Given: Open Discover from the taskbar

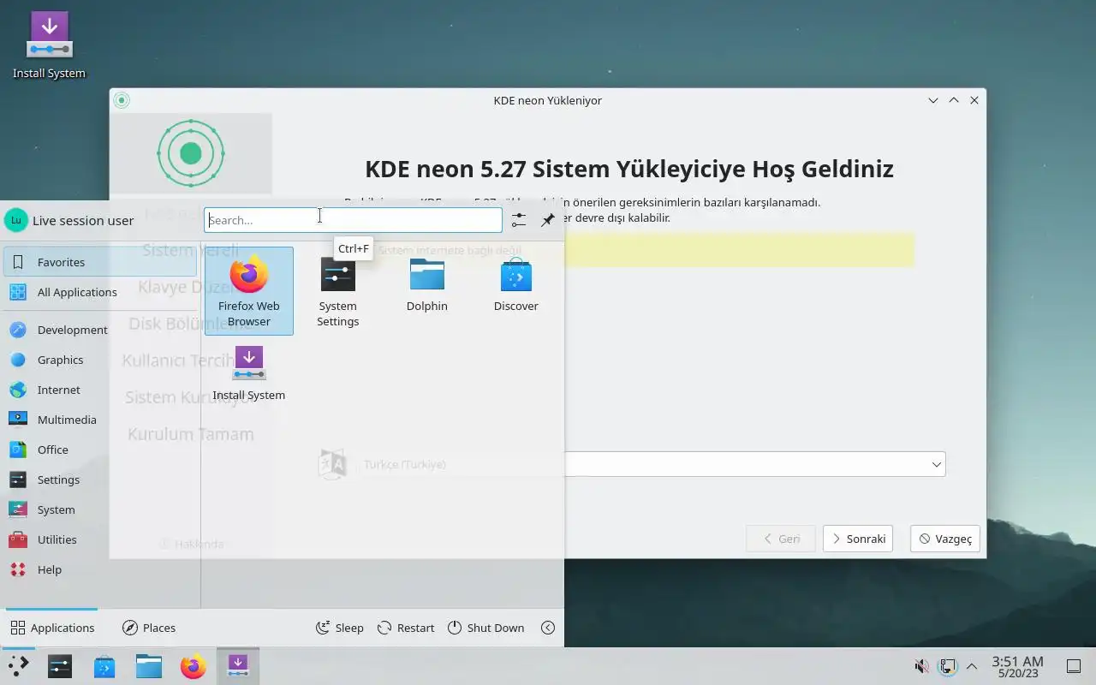Looking at the screenshot, I should (x=104, y=666).
